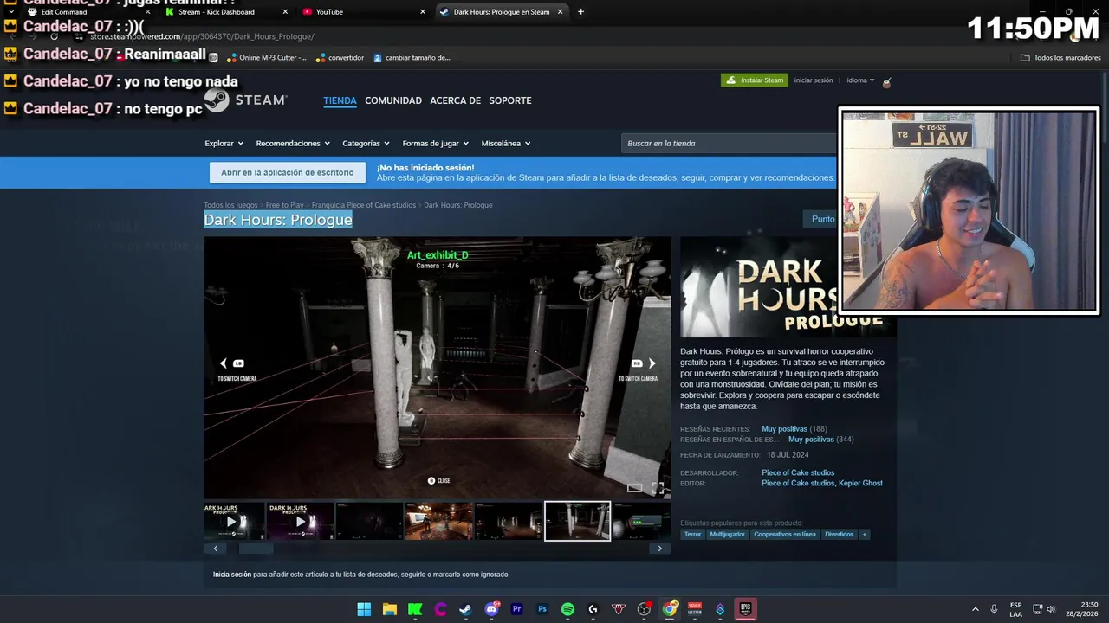Open Spotify from taskbar
The height and width of the screenshot is (623, 1109).
567,609
